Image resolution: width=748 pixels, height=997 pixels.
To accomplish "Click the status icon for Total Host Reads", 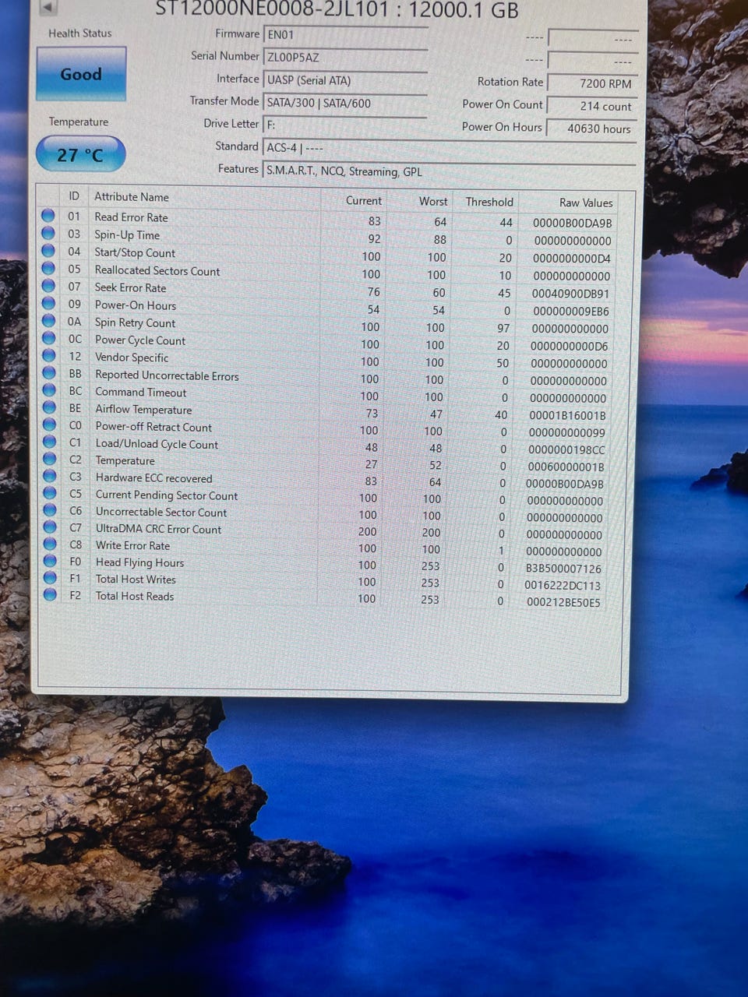I will 50,594.
